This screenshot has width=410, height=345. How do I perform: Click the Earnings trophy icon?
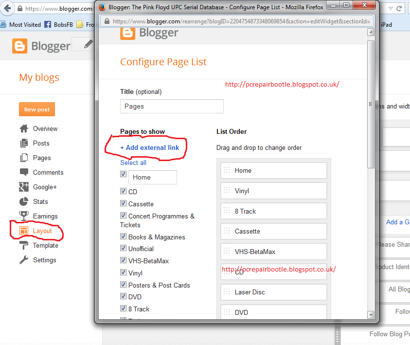pos(24,216)
